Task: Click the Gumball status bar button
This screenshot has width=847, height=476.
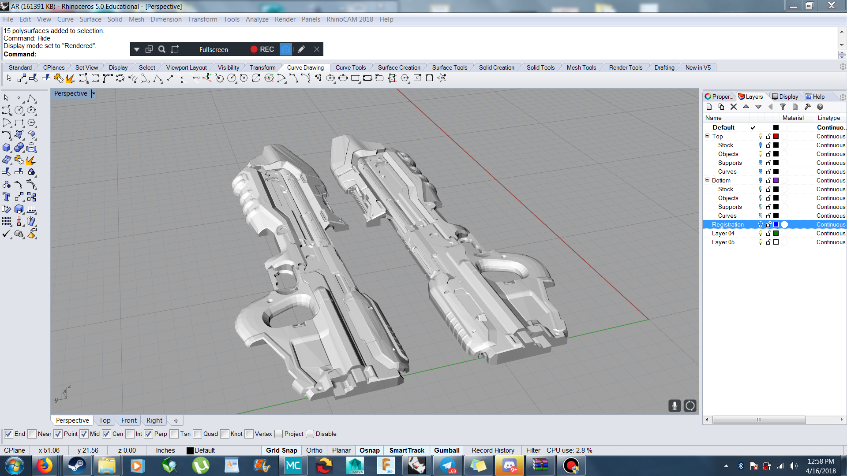Action: click(446, 450)
